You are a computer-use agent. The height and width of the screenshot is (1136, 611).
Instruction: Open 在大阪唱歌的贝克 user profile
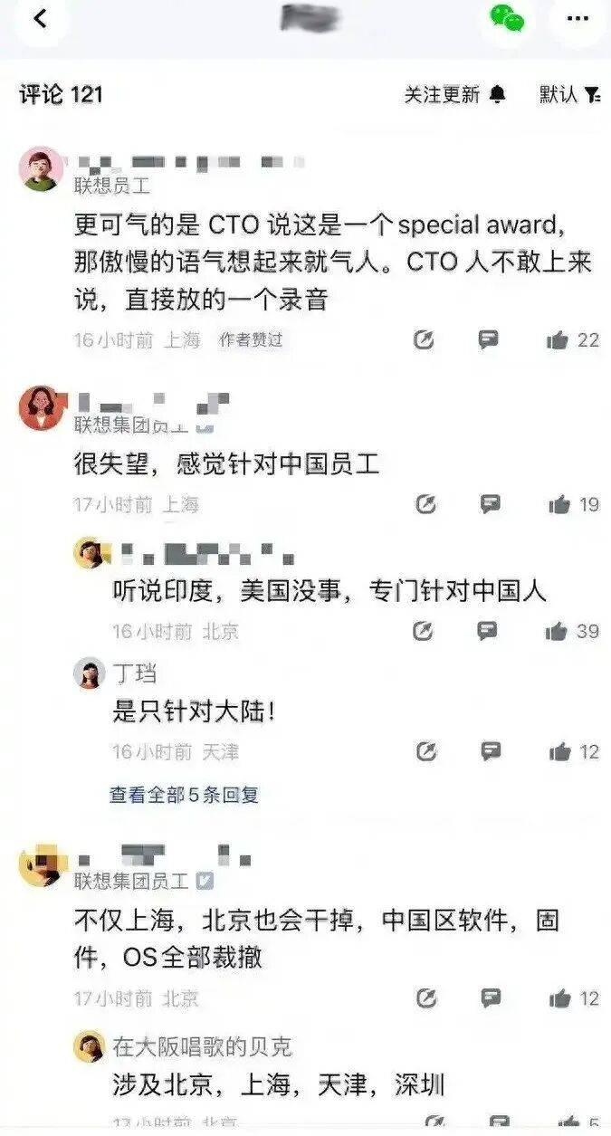point(202,1046)
